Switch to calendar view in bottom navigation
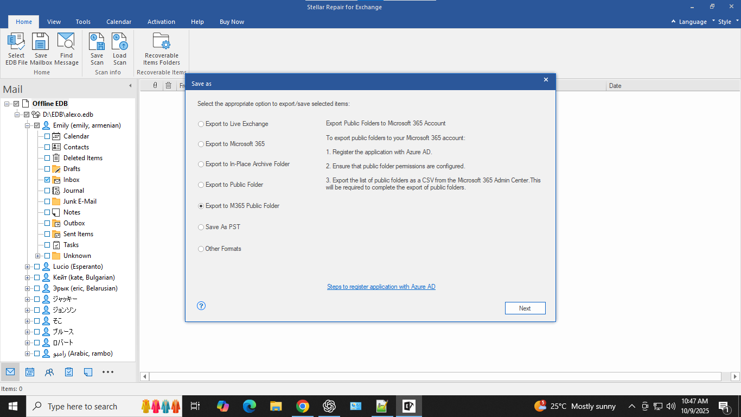The height and width of the screenshot is (417, 741). tap(30, 372)
